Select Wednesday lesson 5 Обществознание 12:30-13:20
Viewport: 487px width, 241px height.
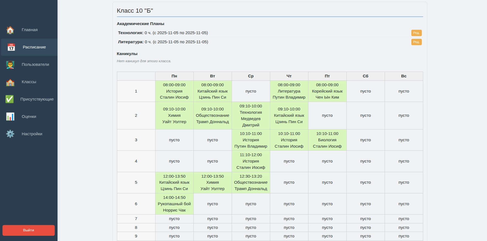pyautogui.click(x=251, y=182)
